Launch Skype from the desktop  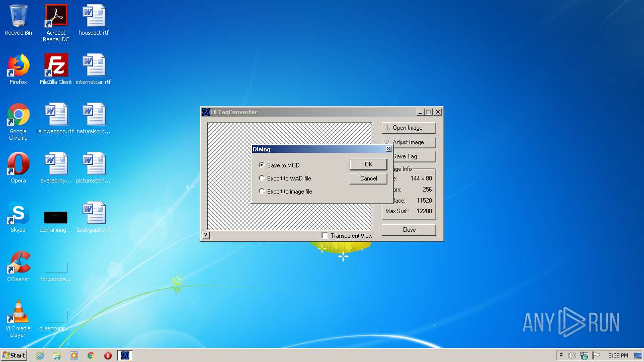coord(18,217)
